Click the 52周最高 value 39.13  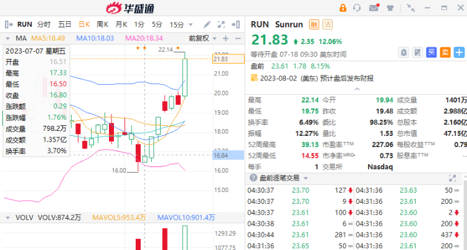point(309,145)
